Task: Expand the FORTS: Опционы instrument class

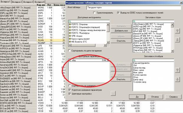Action: point(70,24)
